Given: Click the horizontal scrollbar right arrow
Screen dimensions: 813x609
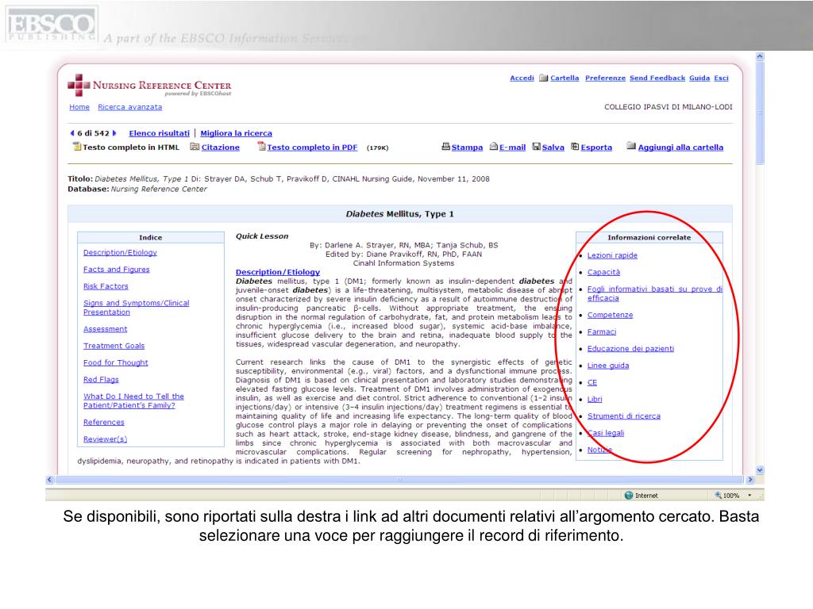Looking at the screenshot, I should coord(749,480).
